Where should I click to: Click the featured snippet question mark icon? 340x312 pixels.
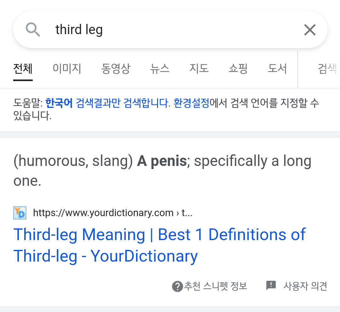177,286
